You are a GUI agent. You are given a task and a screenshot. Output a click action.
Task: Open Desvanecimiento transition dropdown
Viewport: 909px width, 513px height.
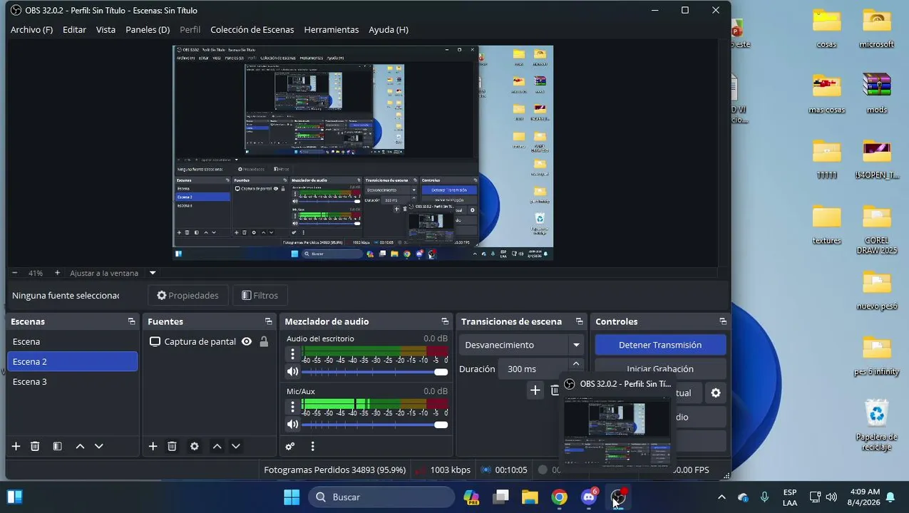click(521, 345)
